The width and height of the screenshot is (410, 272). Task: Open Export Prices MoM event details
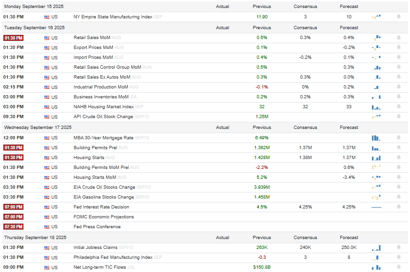coord(94,48)
